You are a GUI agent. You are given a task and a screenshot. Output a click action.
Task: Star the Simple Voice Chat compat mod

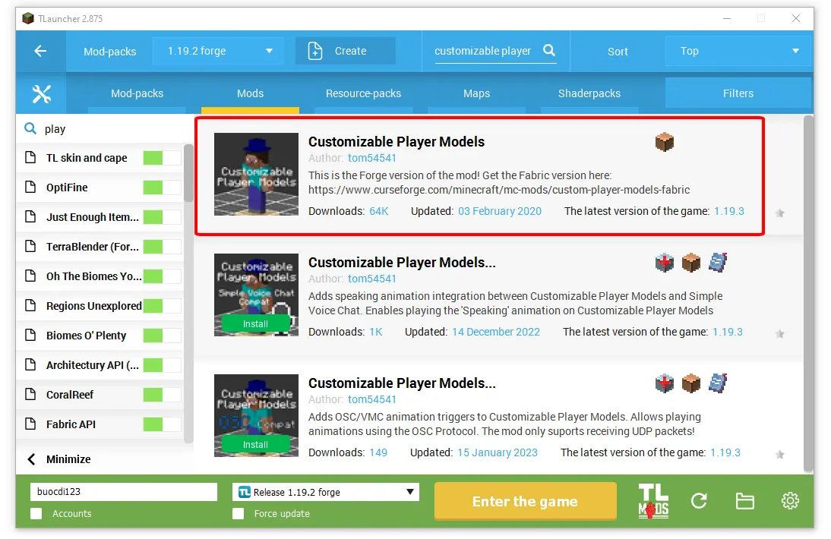coord(779,333)
